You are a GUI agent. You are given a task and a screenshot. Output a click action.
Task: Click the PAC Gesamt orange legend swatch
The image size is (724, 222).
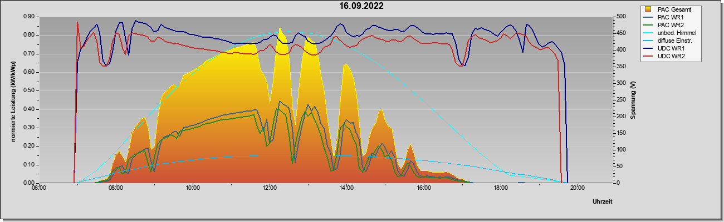[648, 9]
